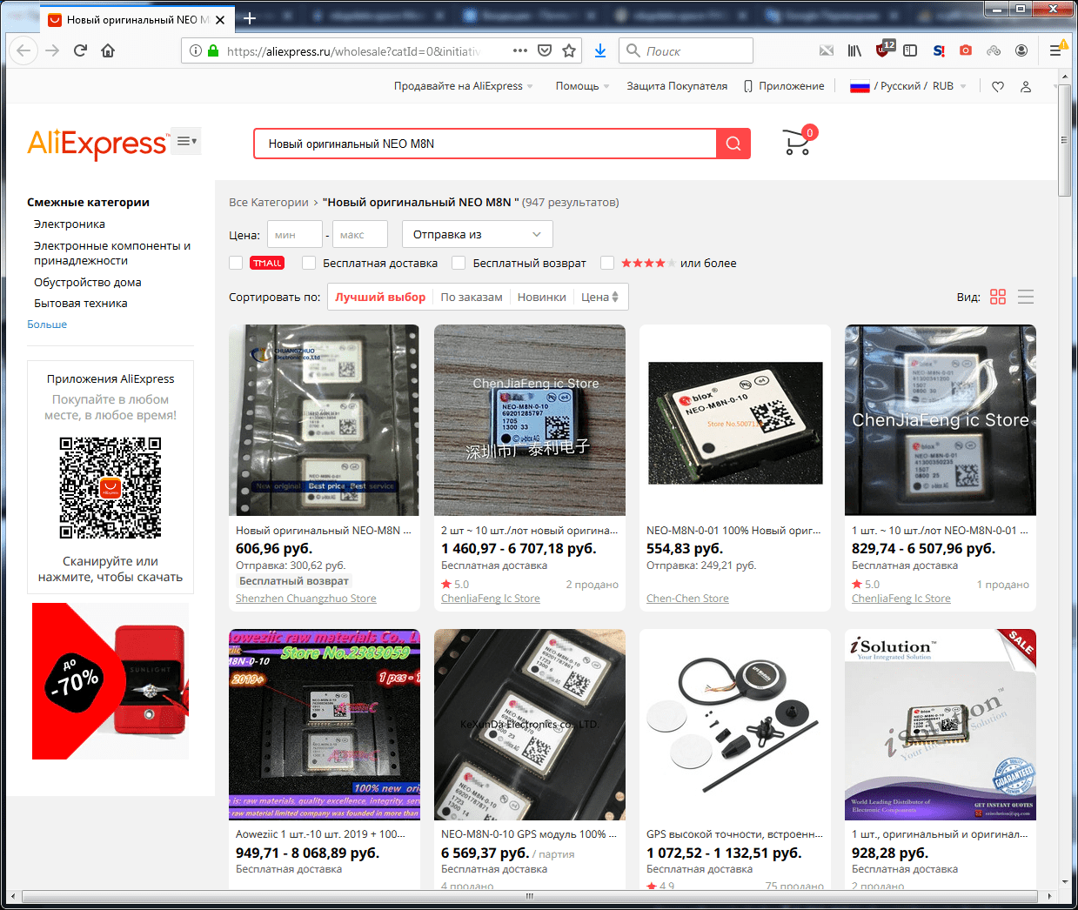The height and width of the screenshot is (910, 1078).
Task: Click the orange search magnifier button
Action: [x=733, y=144]
